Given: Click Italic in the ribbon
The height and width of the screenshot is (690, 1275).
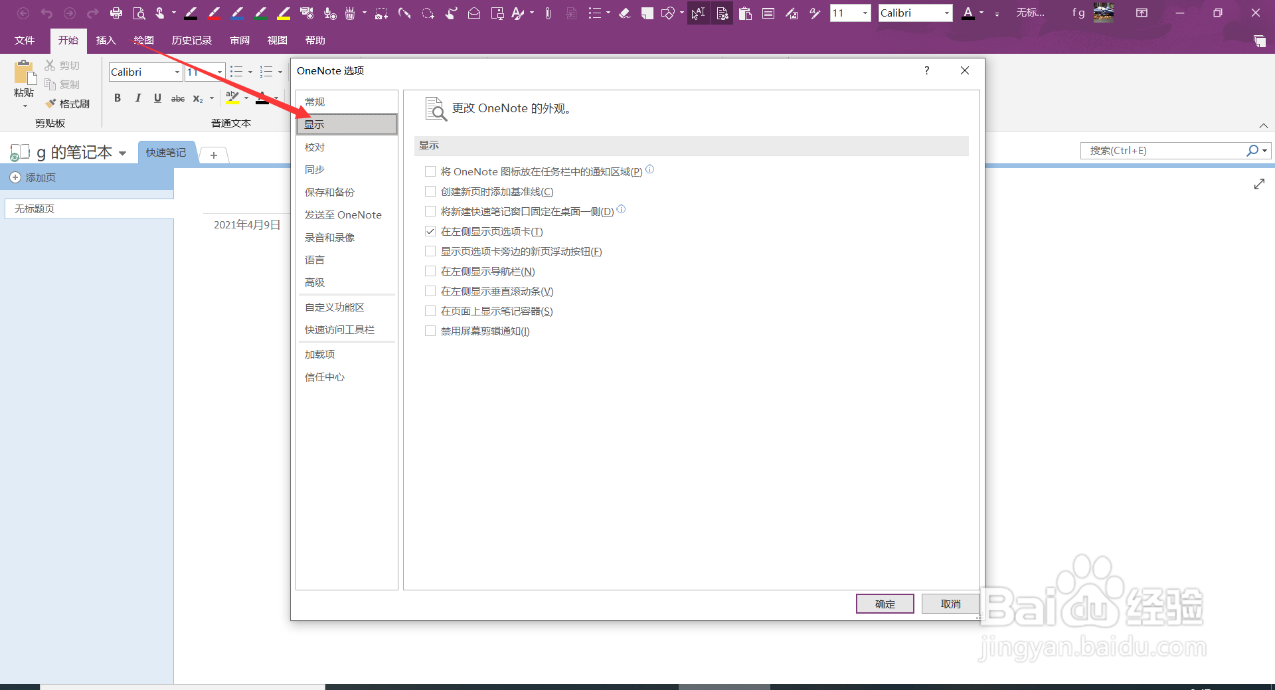Looking at the screenshot, I should (x=137, y=98).
